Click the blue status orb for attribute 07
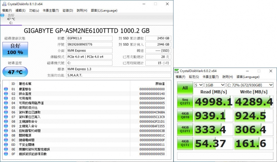 click(6, 117)
